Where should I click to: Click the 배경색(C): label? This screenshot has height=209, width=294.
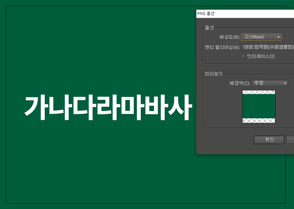240,83
